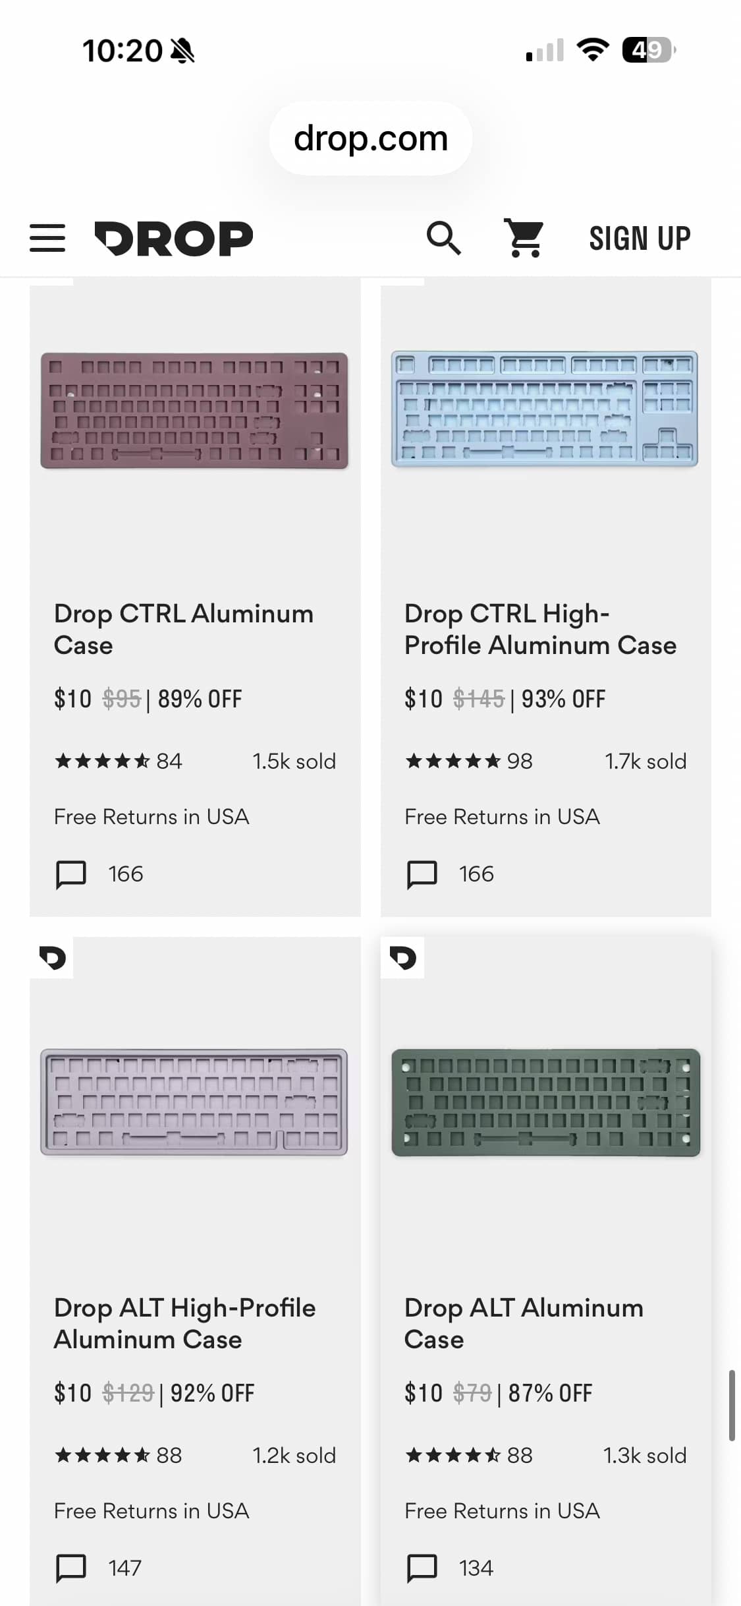Image resolution: width=741 pixels, height=1606 pixels.
Task: Tap the DROP logo
Action: point(174,238)
